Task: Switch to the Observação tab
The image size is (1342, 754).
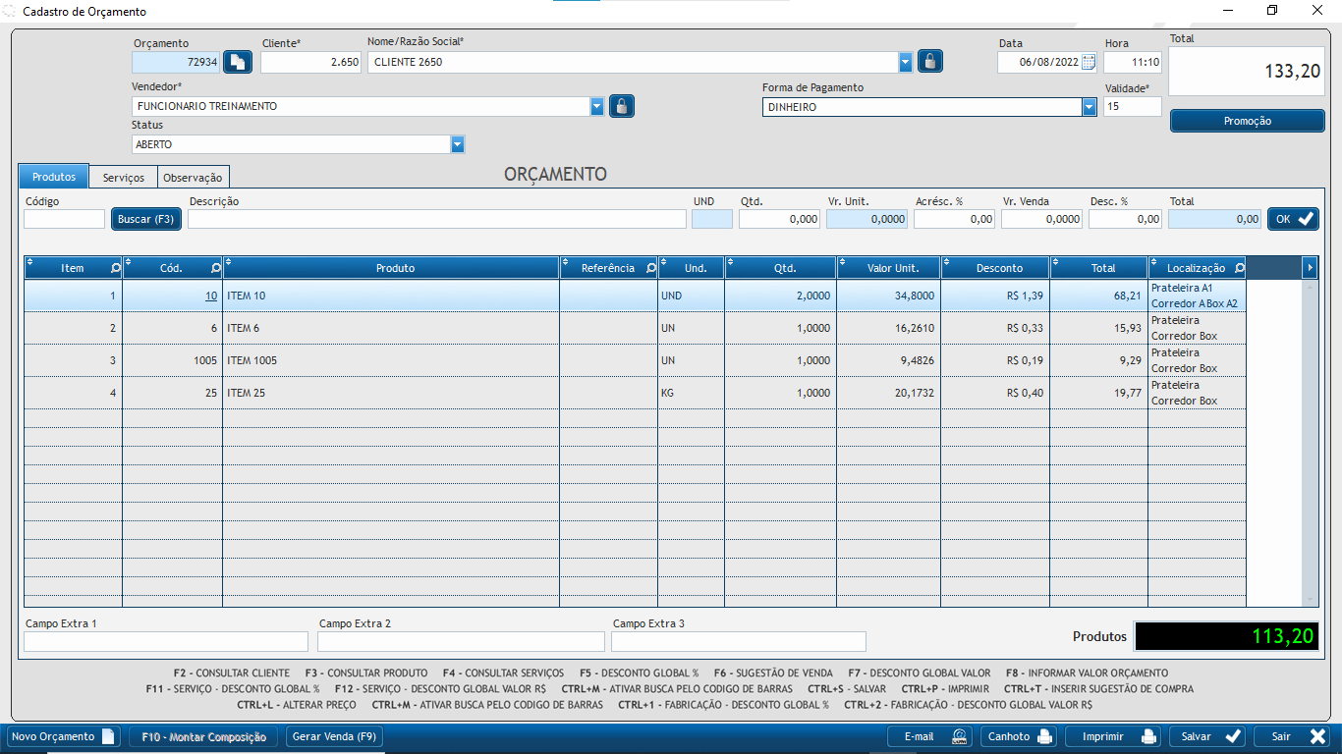Action: click(194, 178)
